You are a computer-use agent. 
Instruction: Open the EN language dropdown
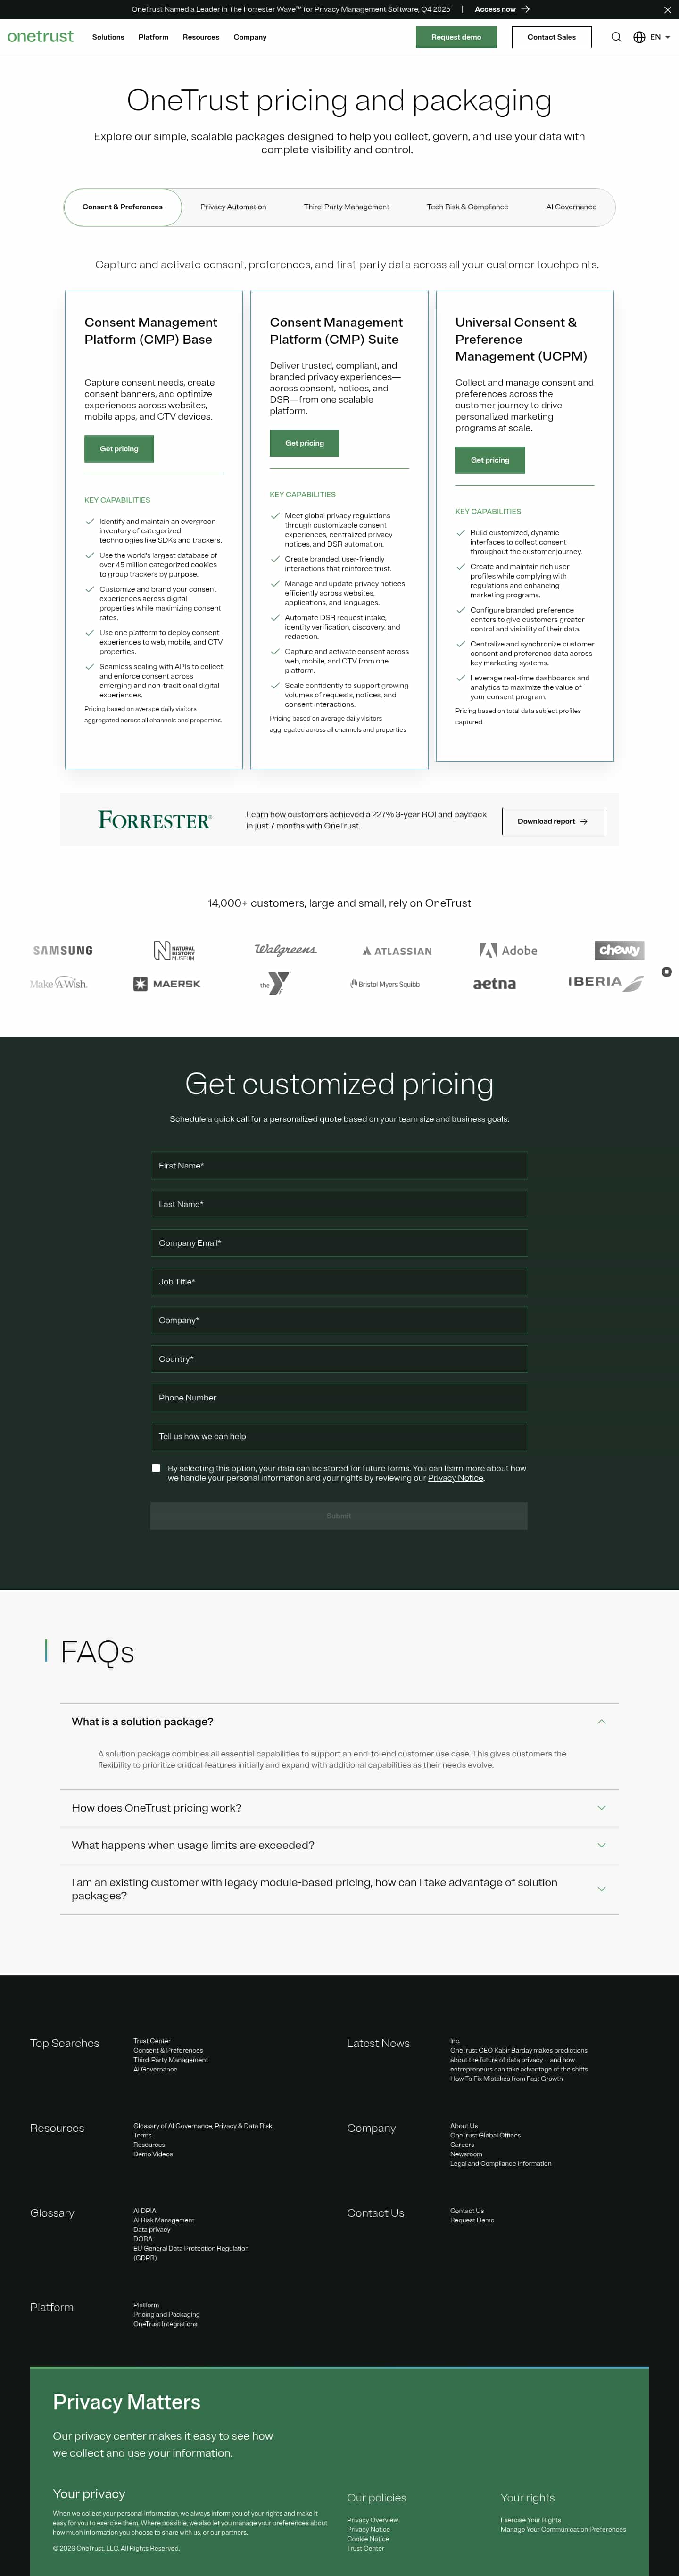pos(657,37)
